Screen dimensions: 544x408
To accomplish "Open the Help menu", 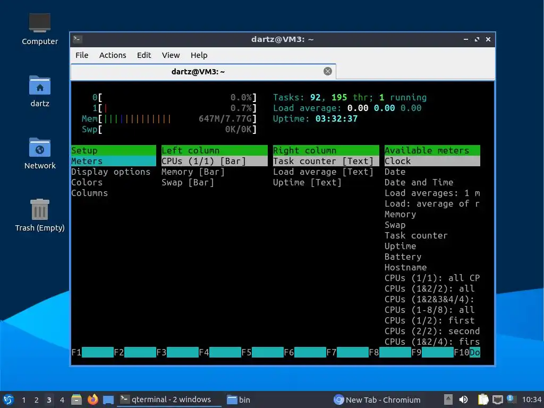I will [x=199, y=55].
